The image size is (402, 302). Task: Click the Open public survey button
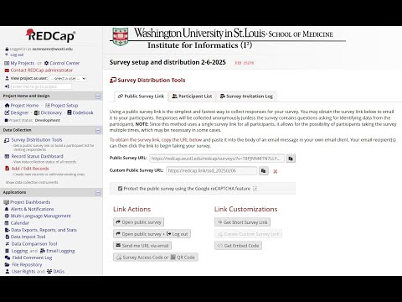point(138,222)
